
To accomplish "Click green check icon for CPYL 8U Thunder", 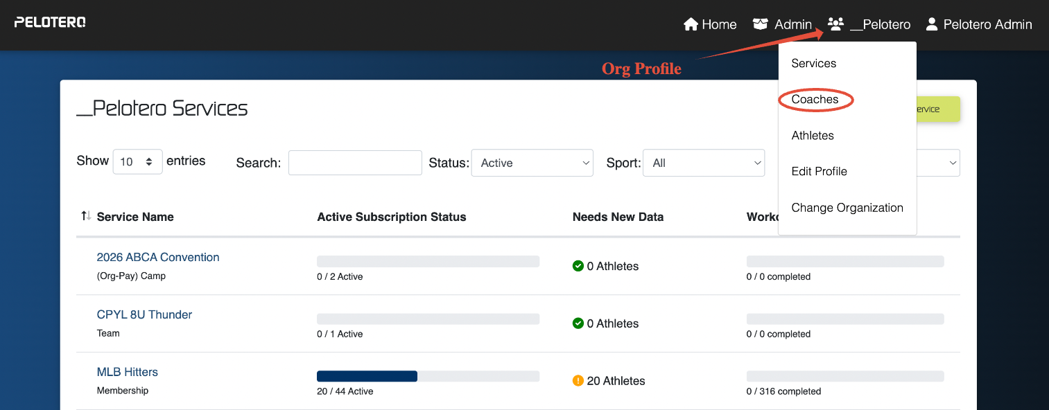I will point(578,323).
